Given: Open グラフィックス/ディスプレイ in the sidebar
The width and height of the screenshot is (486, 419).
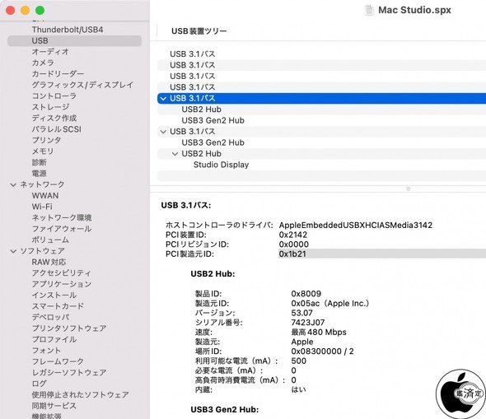Looking at the screenshot, I should (x=82, y=85).
